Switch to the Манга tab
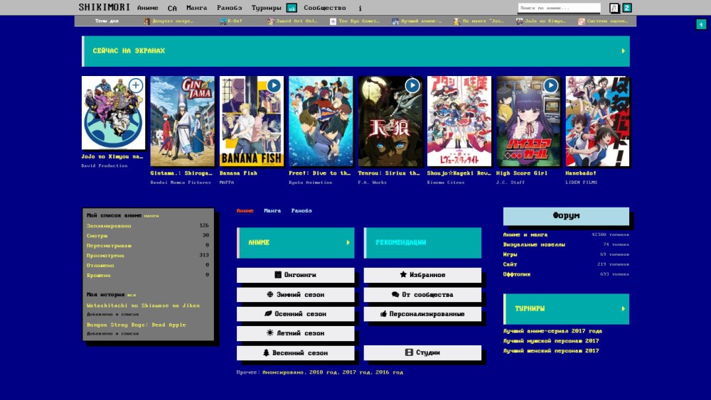This screenshot has width=711, height=400. [x=272, y=210]
